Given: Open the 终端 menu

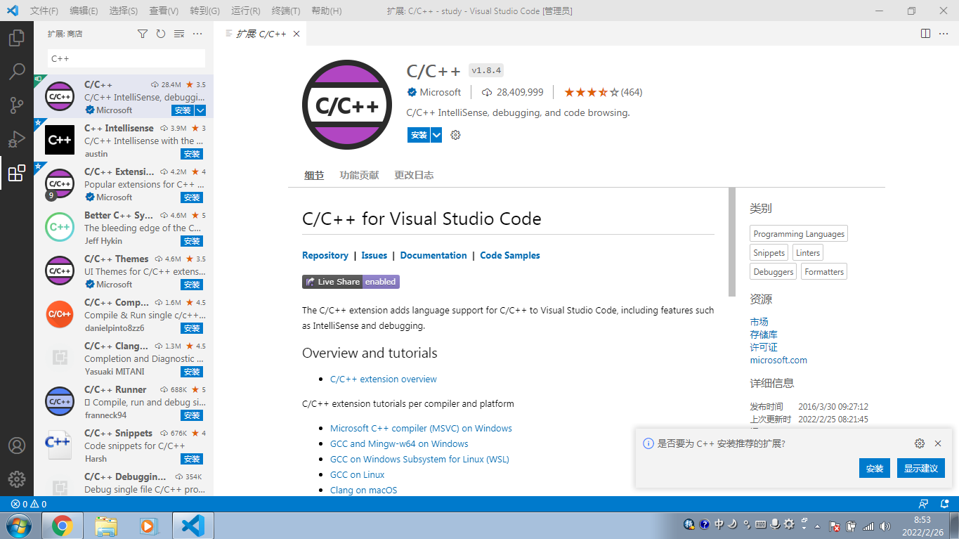Looking at the screenshot, I should [284, 11].
